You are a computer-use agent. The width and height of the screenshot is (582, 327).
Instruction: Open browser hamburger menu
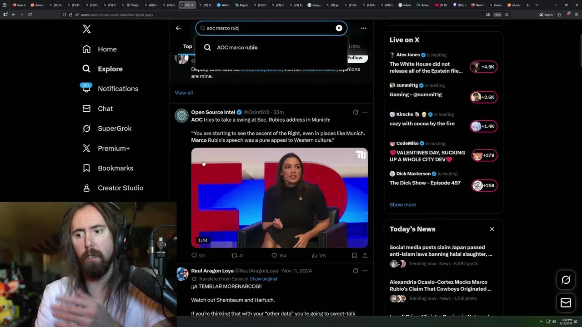point(577,15)
